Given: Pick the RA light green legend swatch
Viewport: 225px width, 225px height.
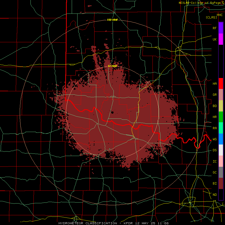Looking at the screenshot, I should point(221,128).
